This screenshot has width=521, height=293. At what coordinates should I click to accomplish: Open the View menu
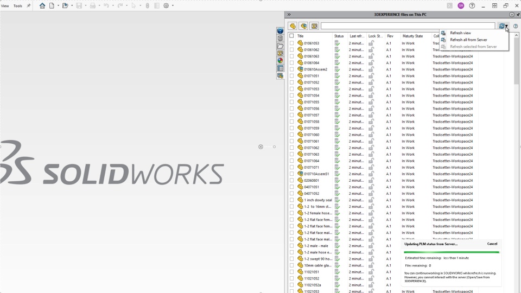pos(5,5)
